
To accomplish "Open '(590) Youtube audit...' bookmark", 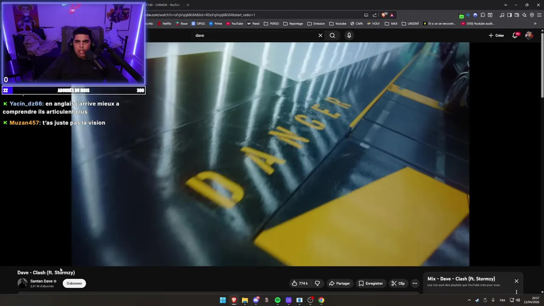I will click(478, 24).
